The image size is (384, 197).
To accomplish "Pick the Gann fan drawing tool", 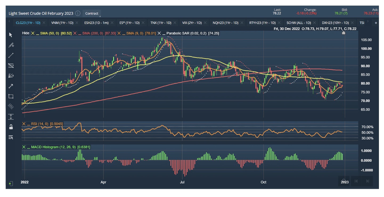I will tap(11, 76).
